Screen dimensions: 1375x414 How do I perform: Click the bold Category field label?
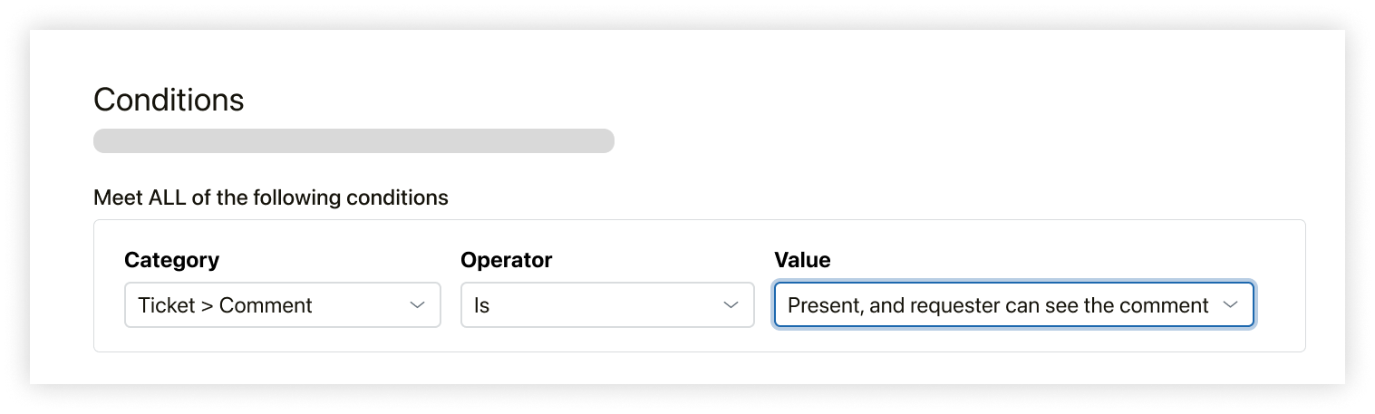(x=171, y=261)
